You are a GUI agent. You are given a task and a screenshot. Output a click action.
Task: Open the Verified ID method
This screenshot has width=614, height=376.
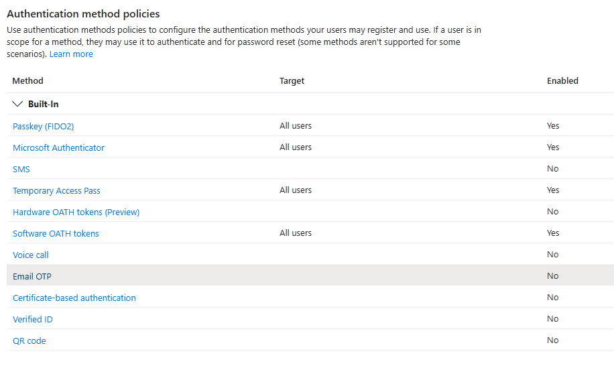pos(32,319)
